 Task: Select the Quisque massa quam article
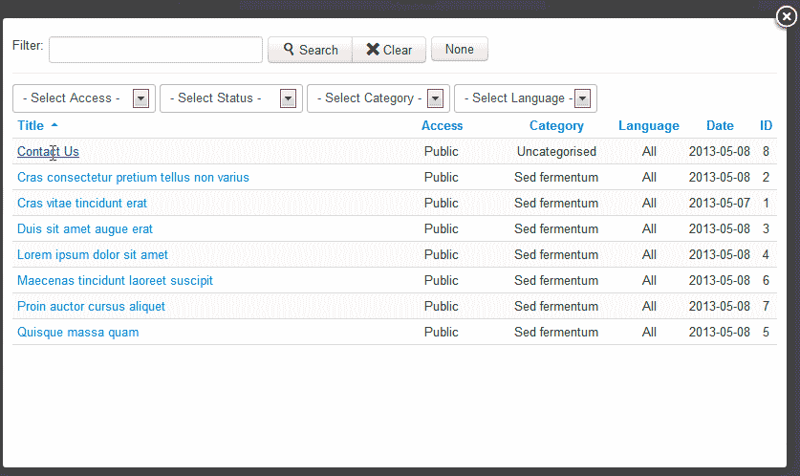tap(77, 332)
